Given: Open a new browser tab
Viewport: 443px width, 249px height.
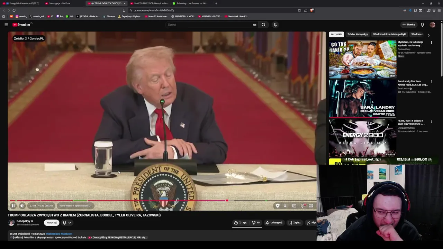Looking at the screenshot, I should (216, 3).
